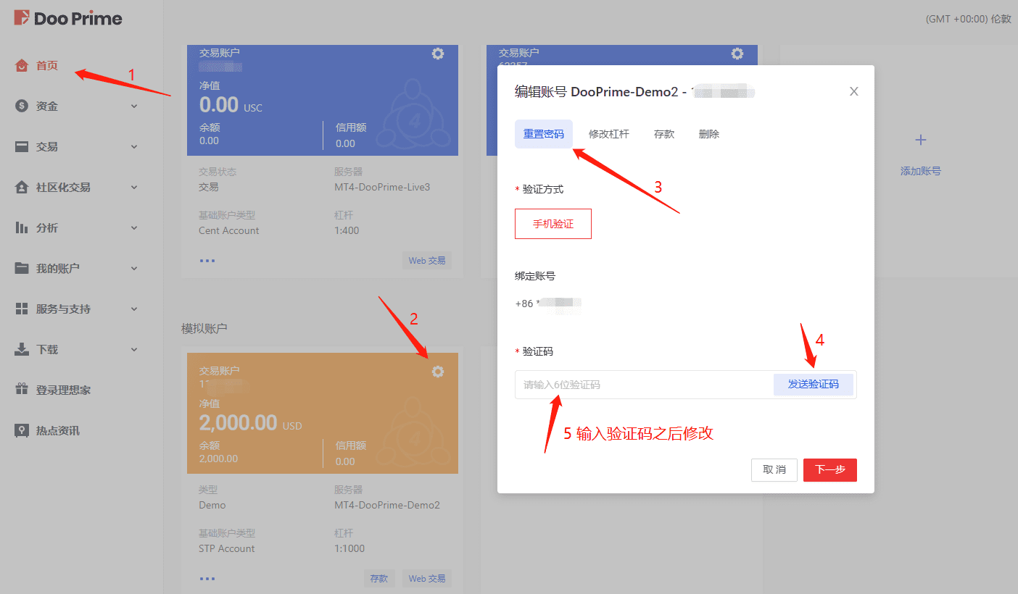The image size is (1018, 594).
Task: Click the Doo Prime logo
Action: [68, 19]
